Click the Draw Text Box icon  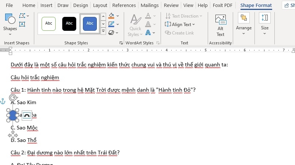click(x=22, y=24)
